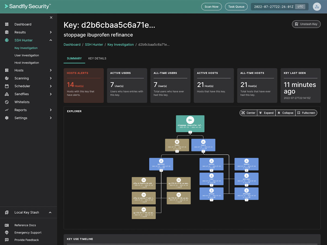The image size is (327, 245).
Task: Click the Hosts sidebar icon
Action: (7, 70)
